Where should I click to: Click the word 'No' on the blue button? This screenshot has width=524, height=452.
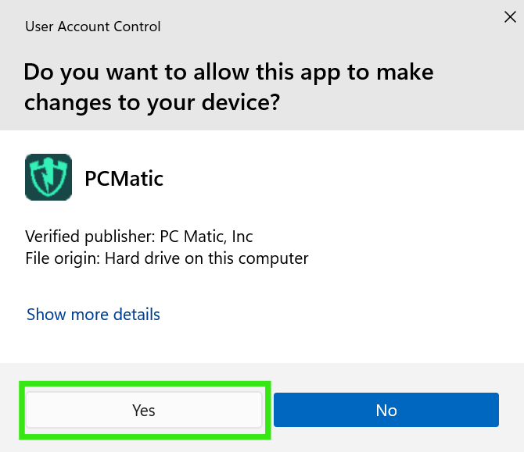tap(386, 411)
